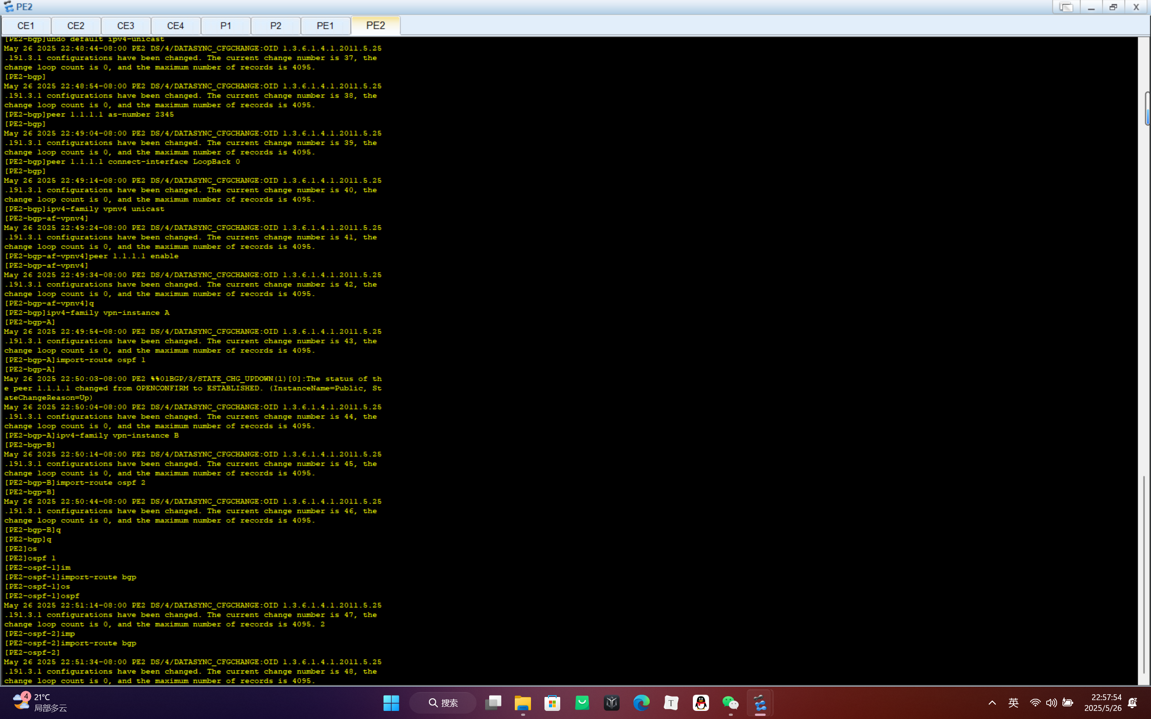Toggle the input language indicator
The width and height of the screenshot is (1151, 719).
(1013, 703)
